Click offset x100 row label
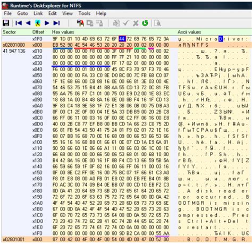 click(37, 142)
